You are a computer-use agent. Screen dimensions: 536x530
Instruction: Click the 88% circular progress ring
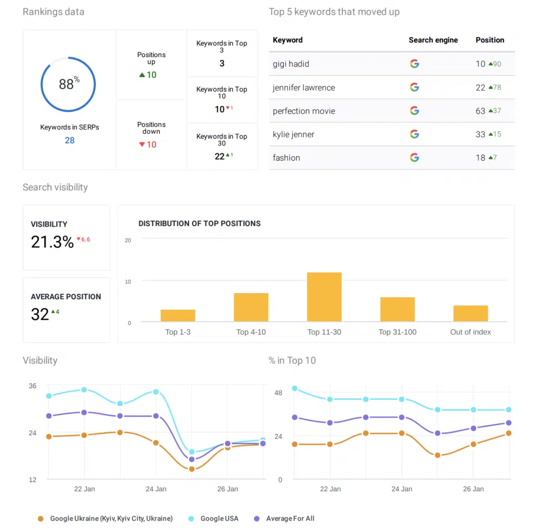[x=68, y=84]
